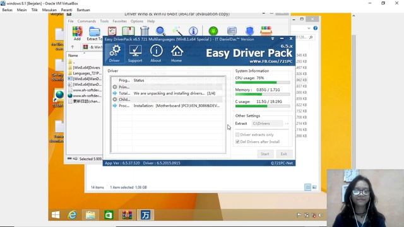Click the WinRAR Test checklist icon

(112, 31)
